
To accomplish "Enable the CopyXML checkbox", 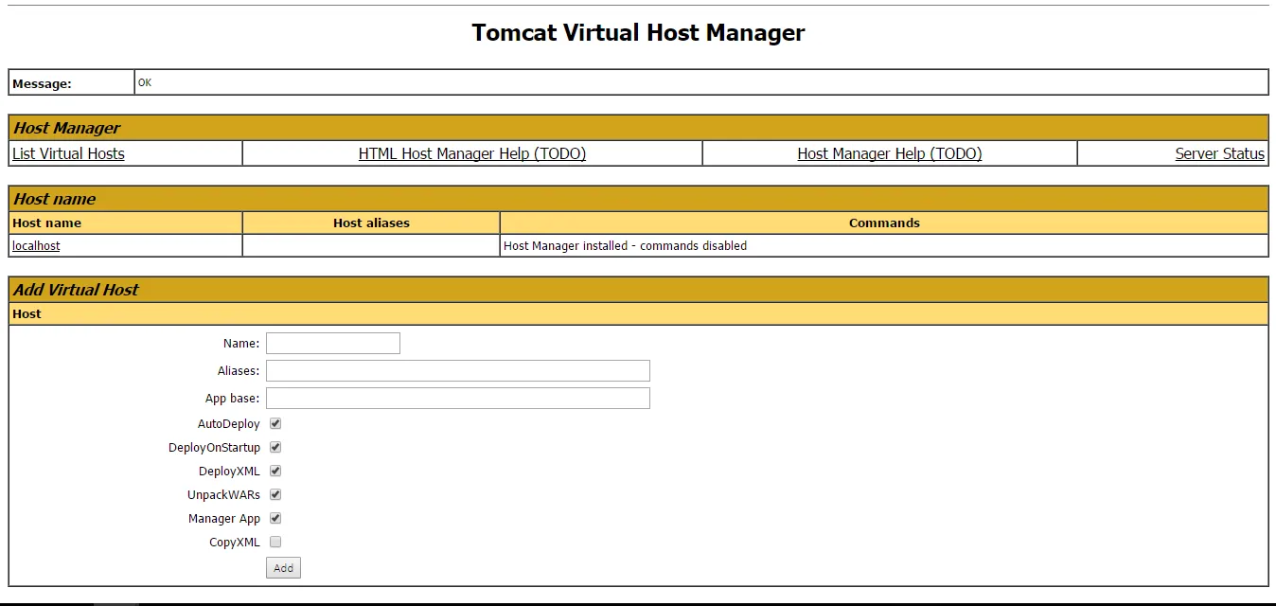I will pyautogui.click(x=275, y=542).
